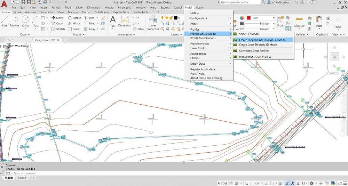Screen dimensions: 348x186
Task: Click the Fillet tool
Action: point(89,23)
